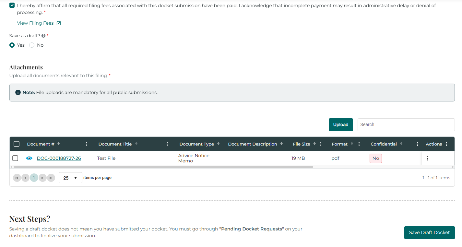Screen dimensions: 462x247
Task: Go to the last page of attachments
Action: tap(51, 178)
